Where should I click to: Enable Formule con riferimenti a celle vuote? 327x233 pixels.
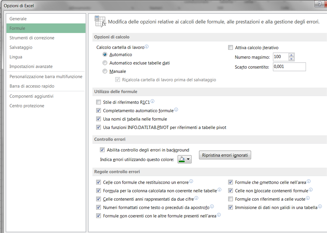[x=231, y=199]
